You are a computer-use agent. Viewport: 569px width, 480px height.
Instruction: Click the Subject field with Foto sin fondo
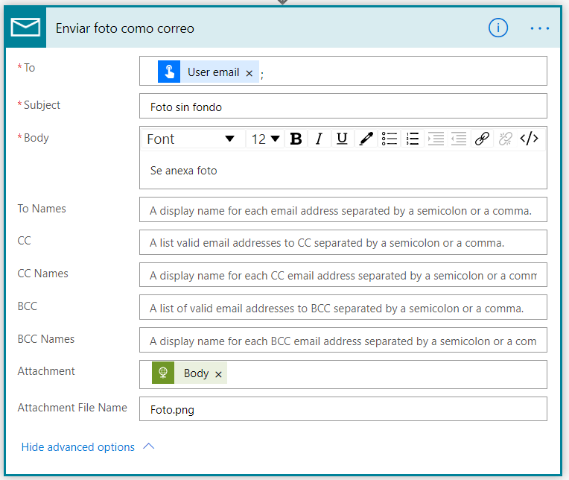(343, 107)
